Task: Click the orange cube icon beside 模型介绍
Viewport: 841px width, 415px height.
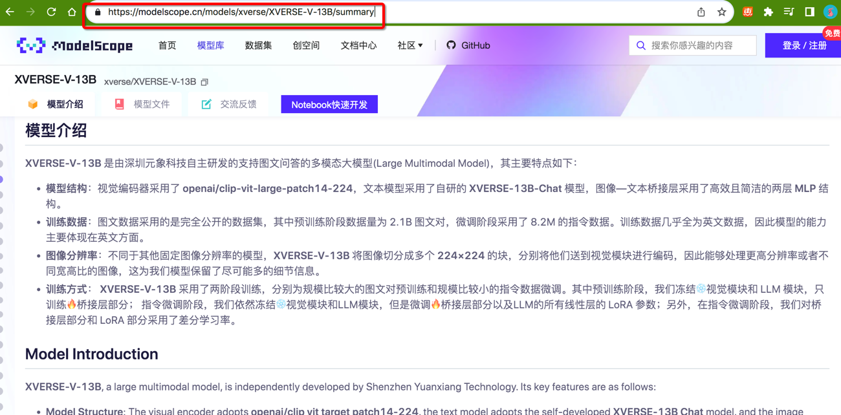Action: pyautogui.click(x=33, y=104)
